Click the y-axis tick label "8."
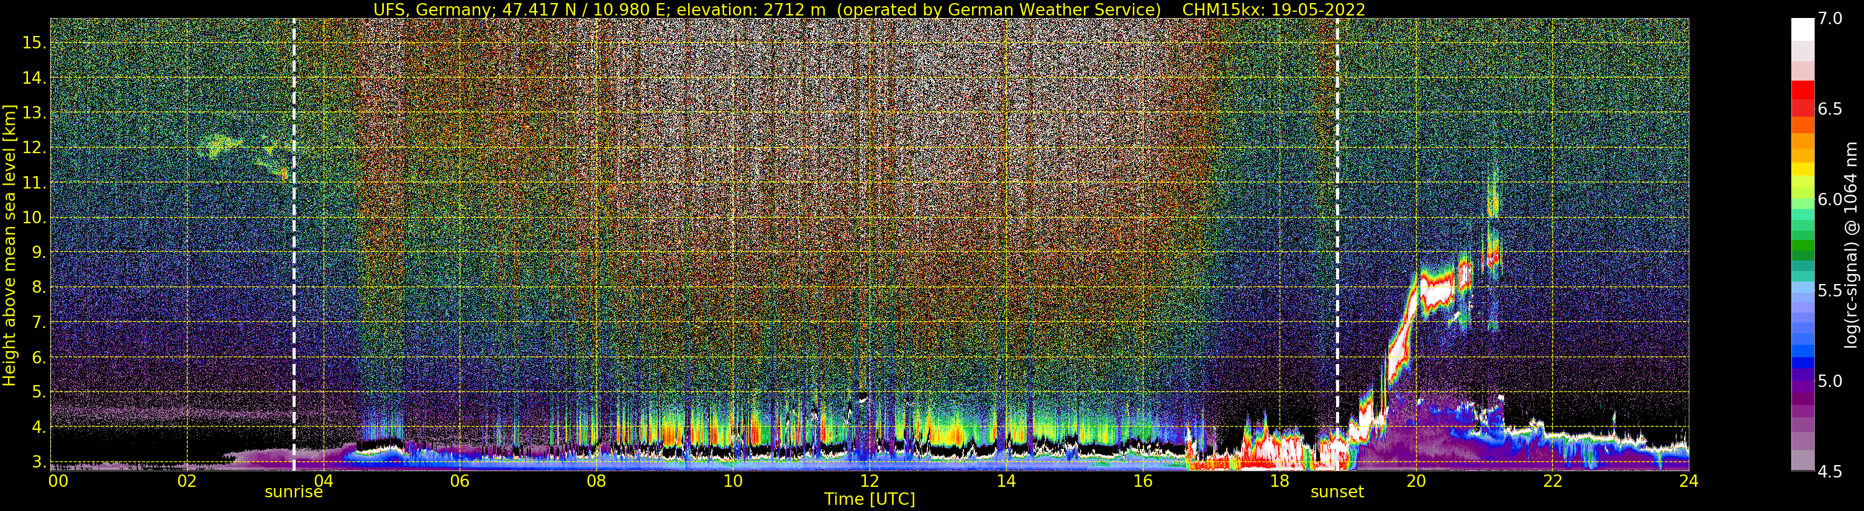 (39, 288)
